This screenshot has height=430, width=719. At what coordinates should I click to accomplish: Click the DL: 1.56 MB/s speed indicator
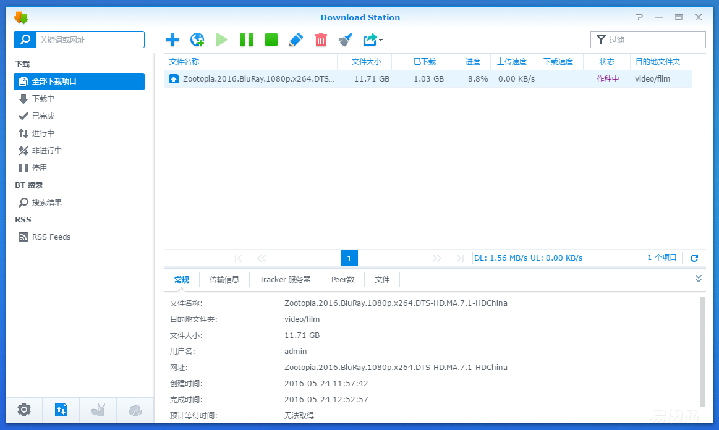501,258
